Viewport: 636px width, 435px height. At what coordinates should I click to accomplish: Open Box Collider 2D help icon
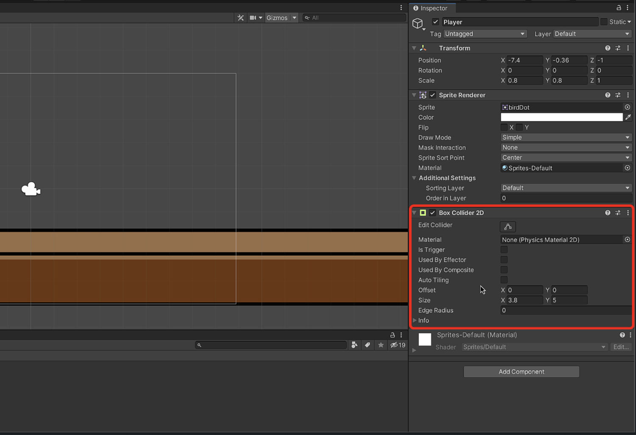pyautogui.click(x=608, y=213)
